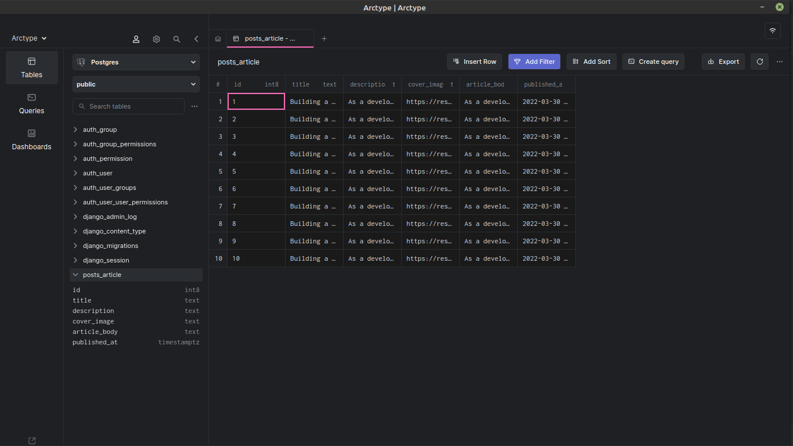This screenshot has width=793, height=446.
Task: Click the title field in sidebar
Action: click(x=136, y=300)
